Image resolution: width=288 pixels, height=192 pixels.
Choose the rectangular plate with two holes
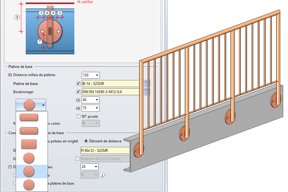pos(29,131)
